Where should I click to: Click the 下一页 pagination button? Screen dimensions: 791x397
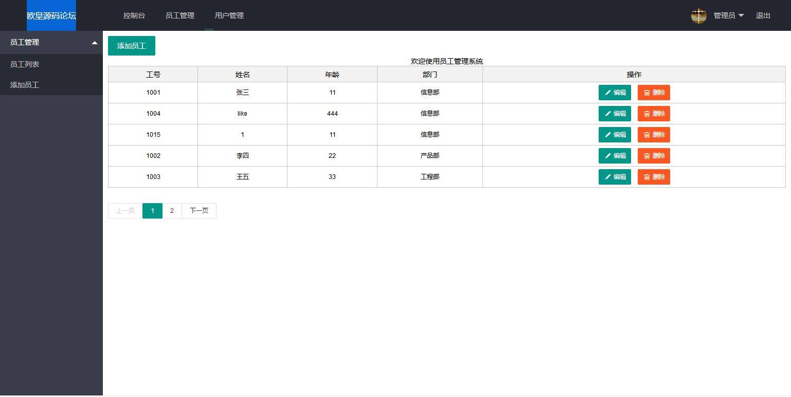199,211
